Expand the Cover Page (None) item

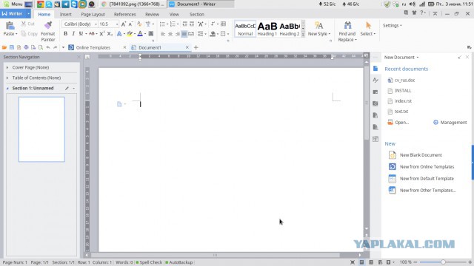coord(7,67)
